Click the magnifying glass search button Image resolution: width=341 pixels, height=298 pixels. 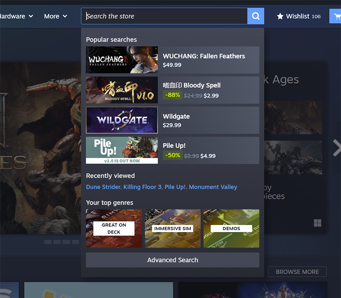[x=256, y=16]
